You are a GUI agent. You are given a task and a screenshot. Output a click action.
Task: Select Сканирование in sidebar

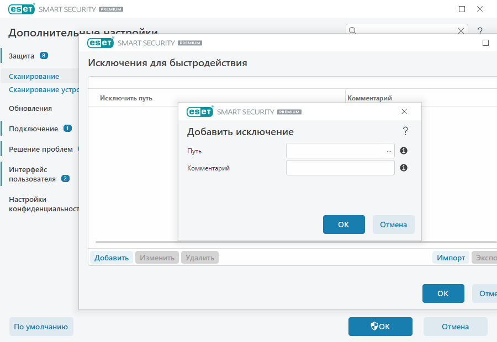point(34,76)
